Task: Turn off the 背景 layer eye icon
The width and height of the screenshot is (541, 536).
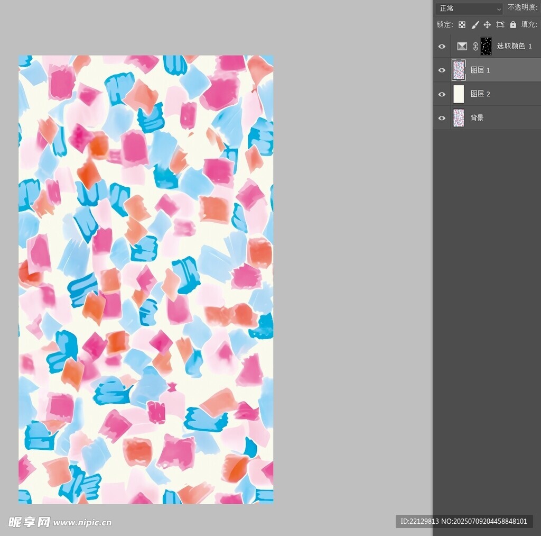Action: tap(442, 118)
